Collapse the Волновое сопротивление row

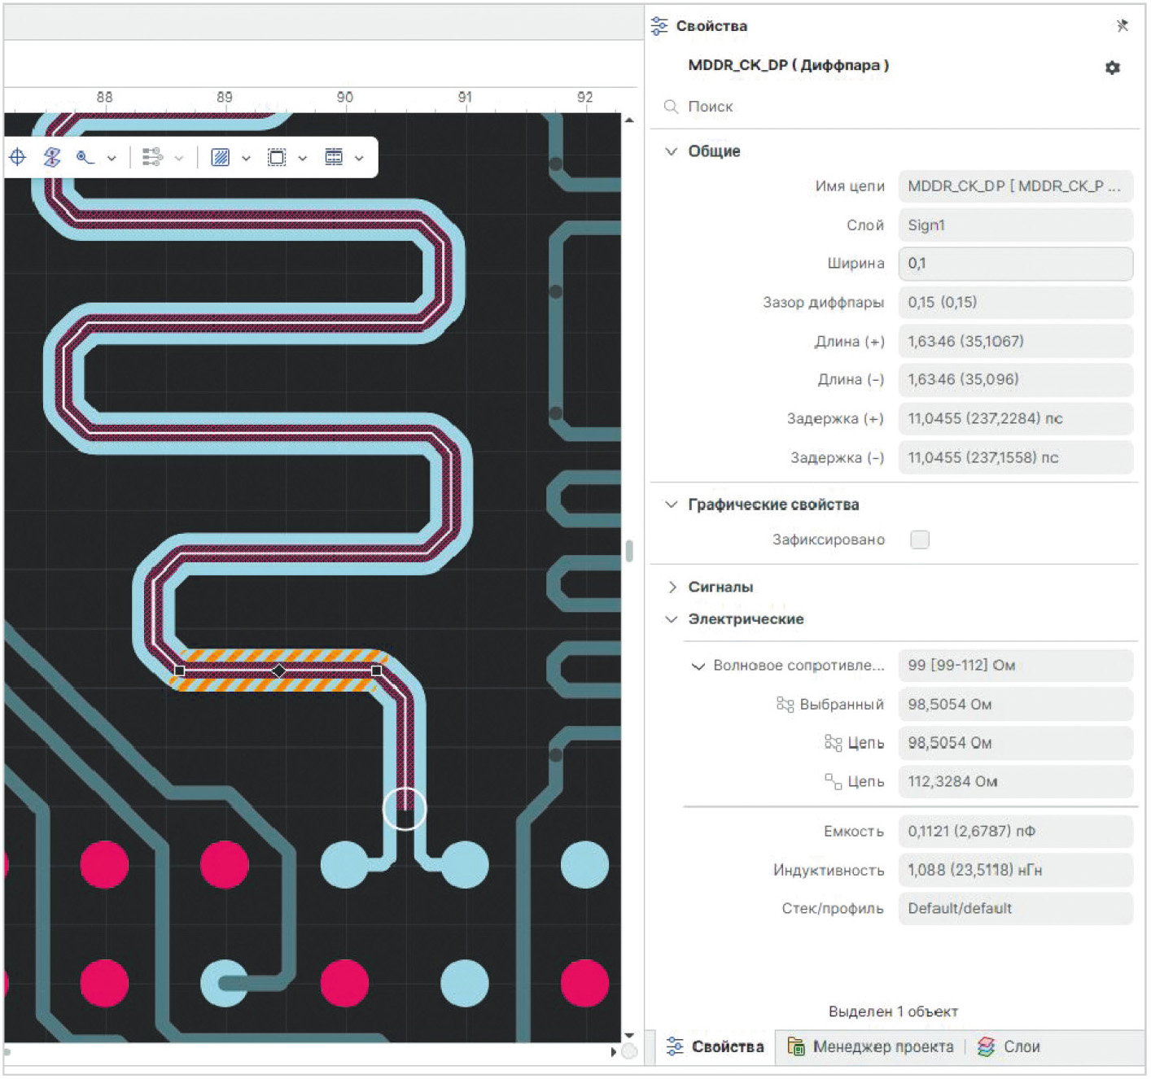pyautogui.click(x=698, y=666)
